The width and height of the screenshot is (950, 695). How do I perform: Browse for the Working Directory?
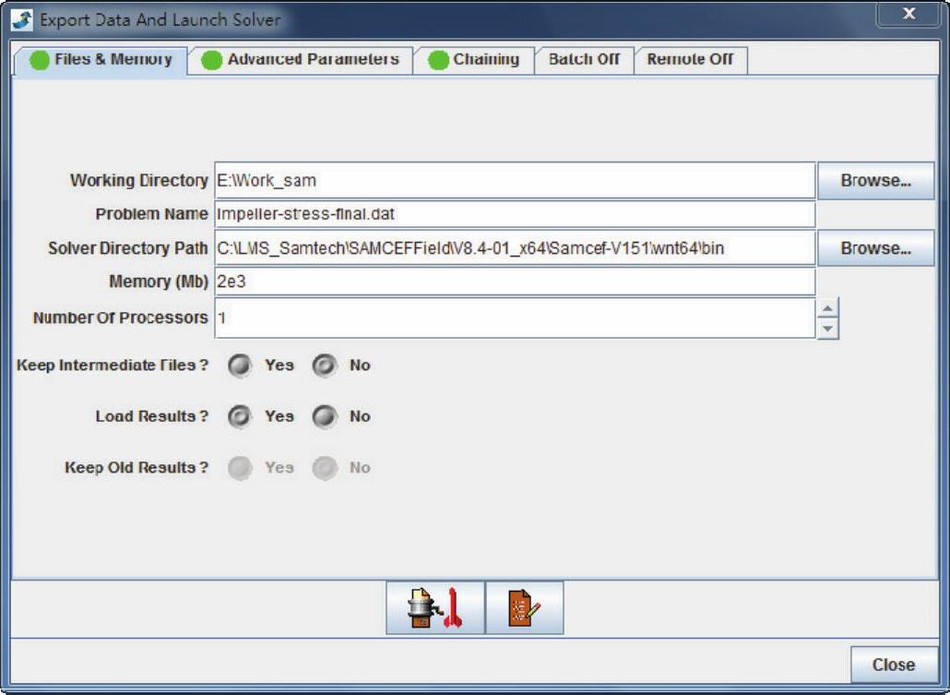click(875, 181)
